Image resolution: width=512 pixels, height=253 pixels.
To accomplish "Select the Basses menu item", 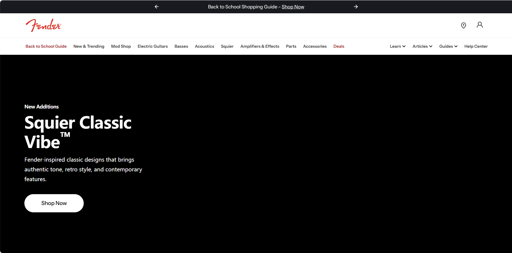I will point(181,46).
